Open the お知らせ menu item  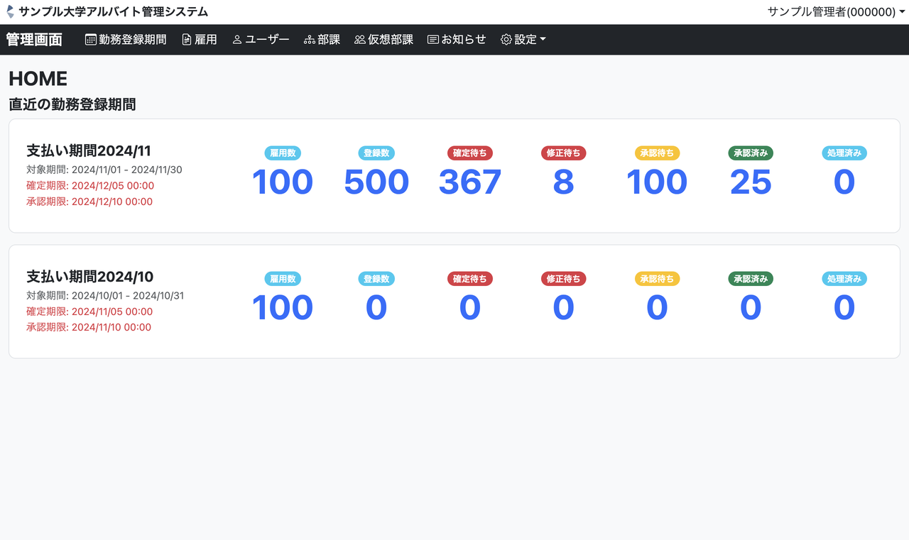tap(457, 40)
